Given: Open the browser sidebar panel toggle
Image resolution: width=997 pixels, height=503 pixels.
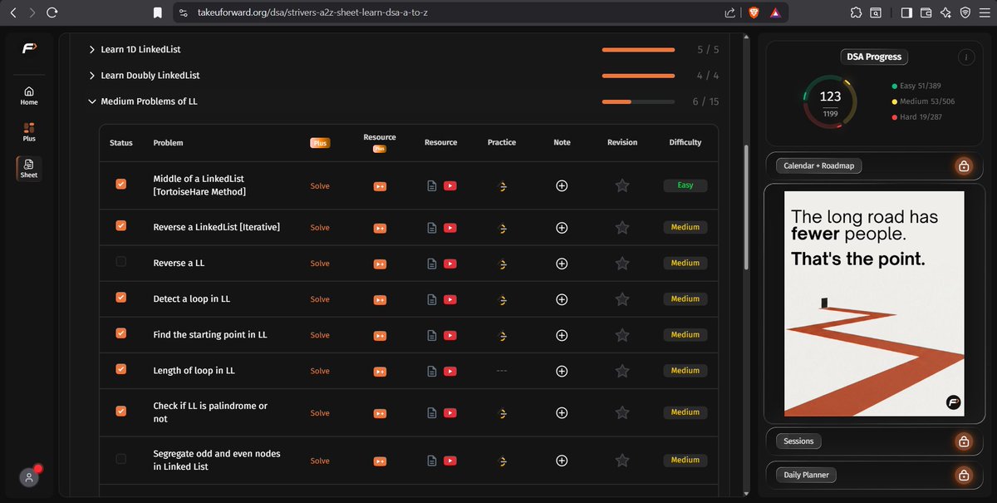Looking at the screenshot, I should pos(906,12).
